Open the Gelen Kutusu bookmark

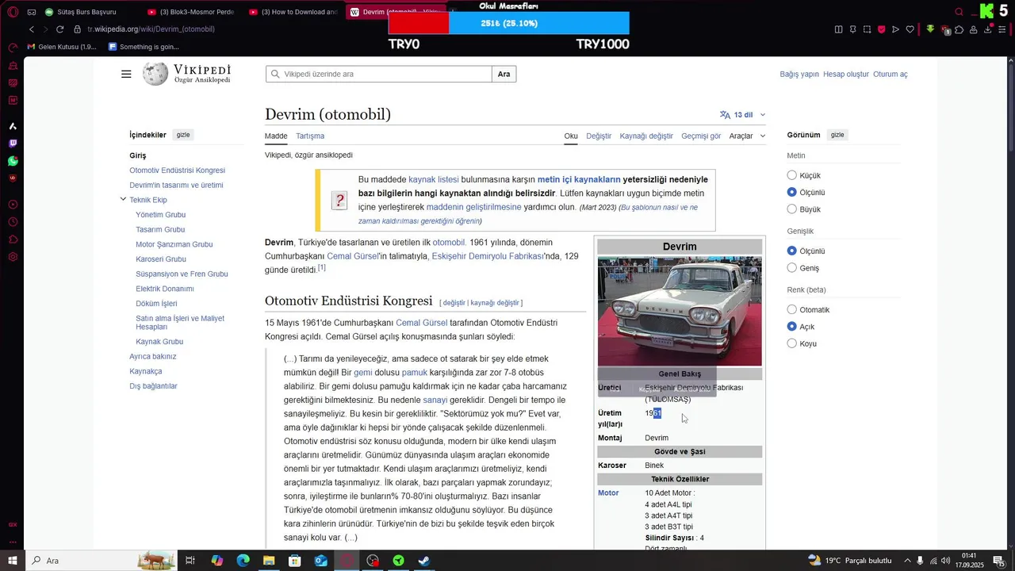click(62, 47)
